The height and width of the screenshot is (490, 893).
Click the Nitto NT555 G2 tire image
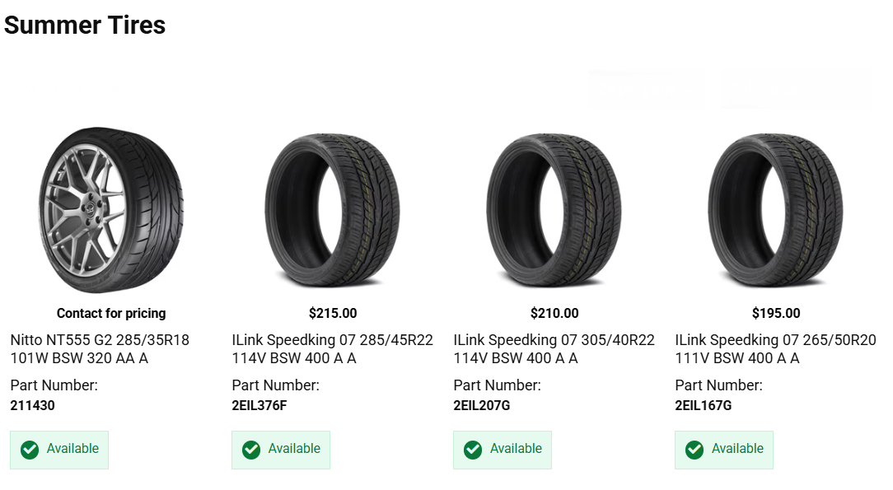[x=111, y=209]
